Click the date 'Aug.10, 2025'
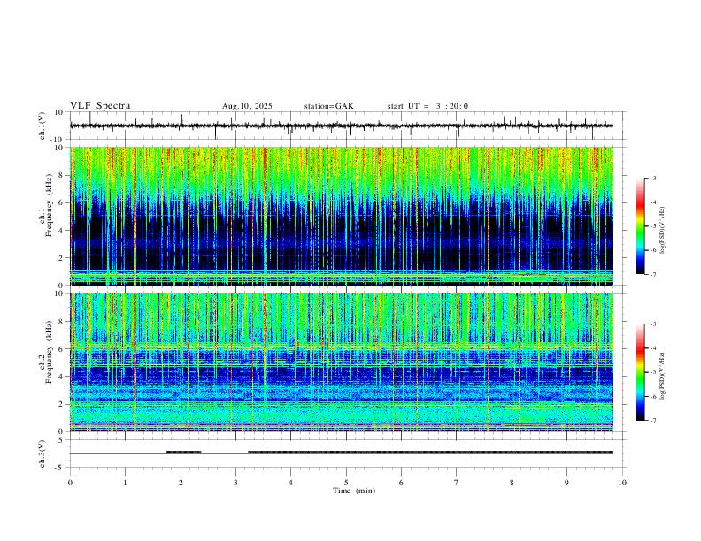 [x=247, y=106]
